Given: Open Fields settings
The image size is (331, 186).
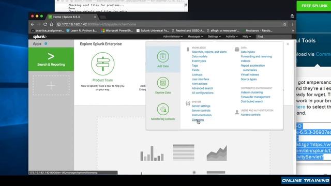Looking at the screenshot, I should pos(195,70).
